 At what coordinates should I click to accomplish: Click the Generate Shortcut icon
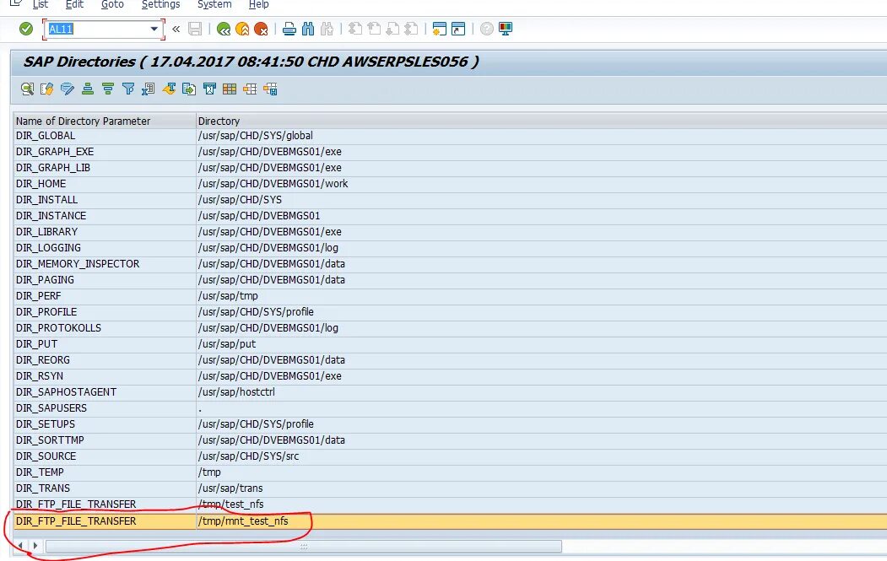coord(458,29)
